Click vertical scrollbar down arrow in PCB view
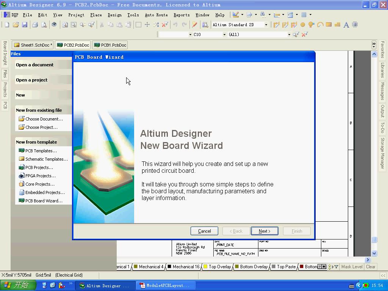Image resolution: width=388 pixels, height=291 pixels. click(374, 253)
